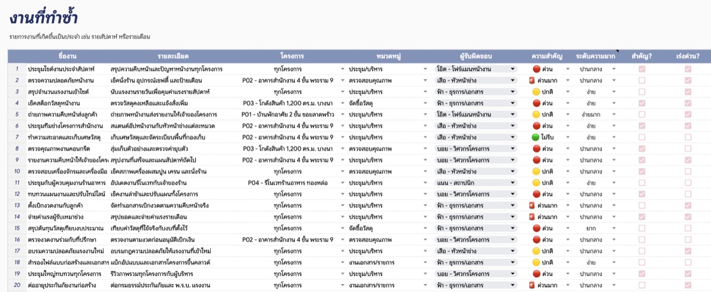Open งานเอกสาร/ราชการ category dropdown in row 18
711x292 pixels.
(x=425, y=262)
